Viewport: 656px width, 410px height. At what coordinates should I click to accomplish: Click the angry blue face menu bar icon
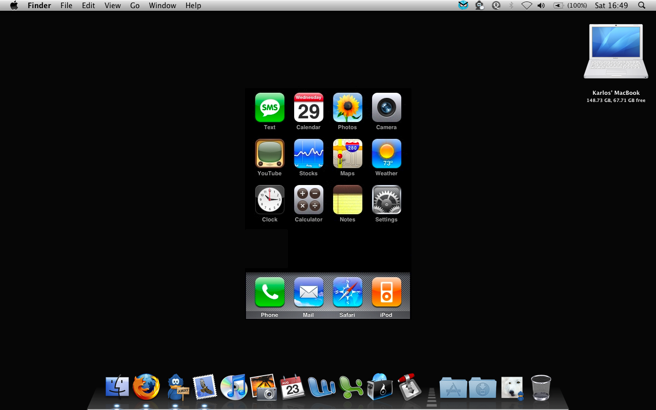(463, 5)
